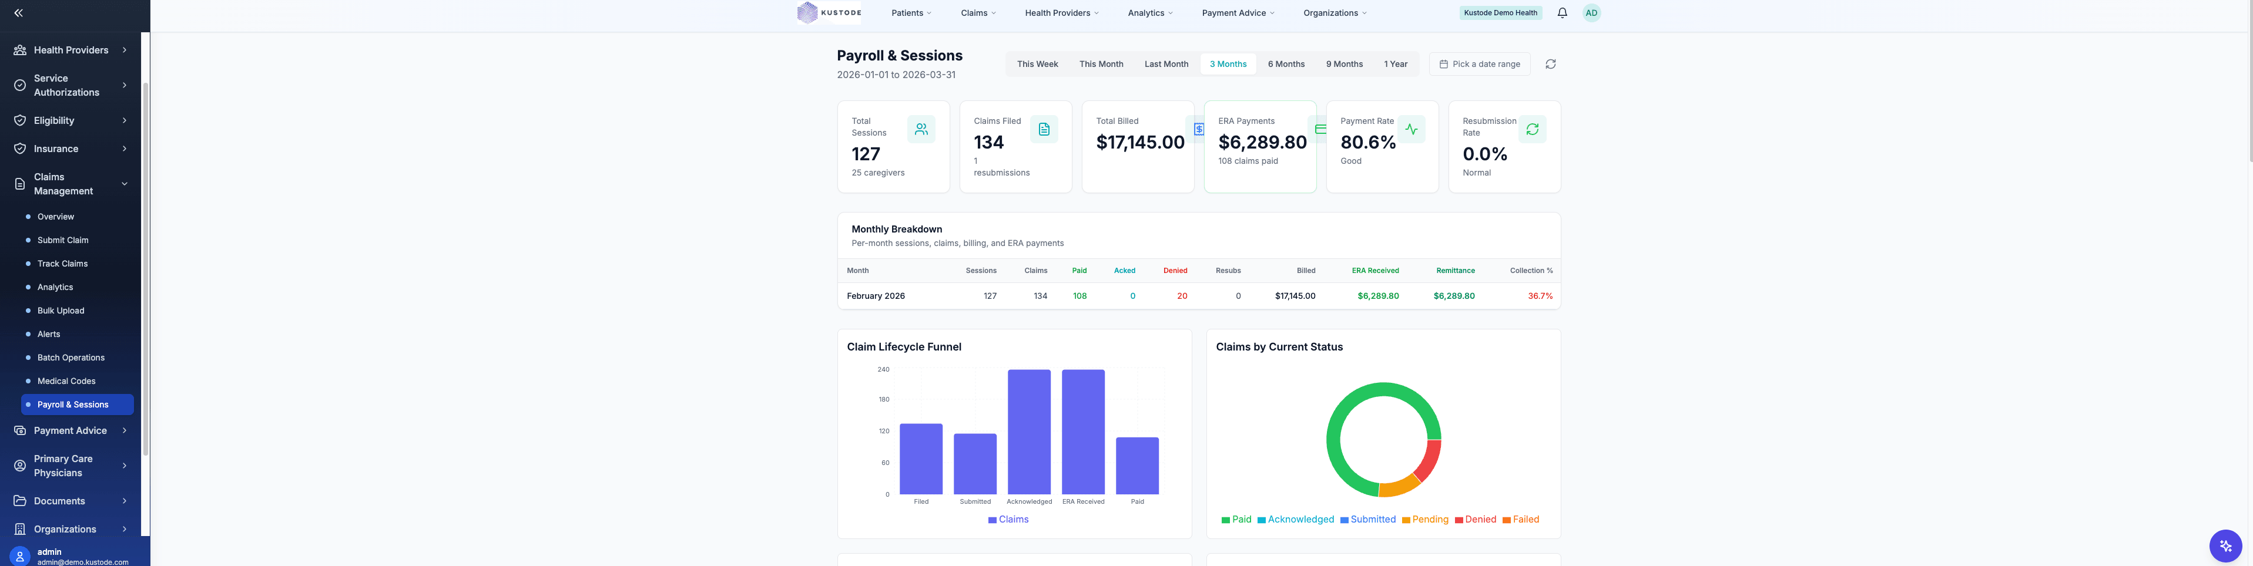The height and width of the screenshot is (566, 2253).
Task: Click the Resubmission Rate refresh icon
Action: (1531, 129)
